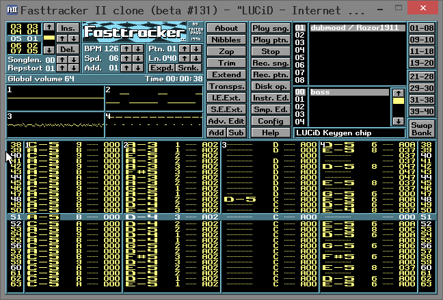Click the Songlen. up arrow
The height and width of the screenshot is (300, 443).
tap(60, 60)
